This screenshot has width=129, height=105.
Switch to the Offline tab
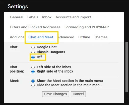pyautogui.click(x=84, y=37)
